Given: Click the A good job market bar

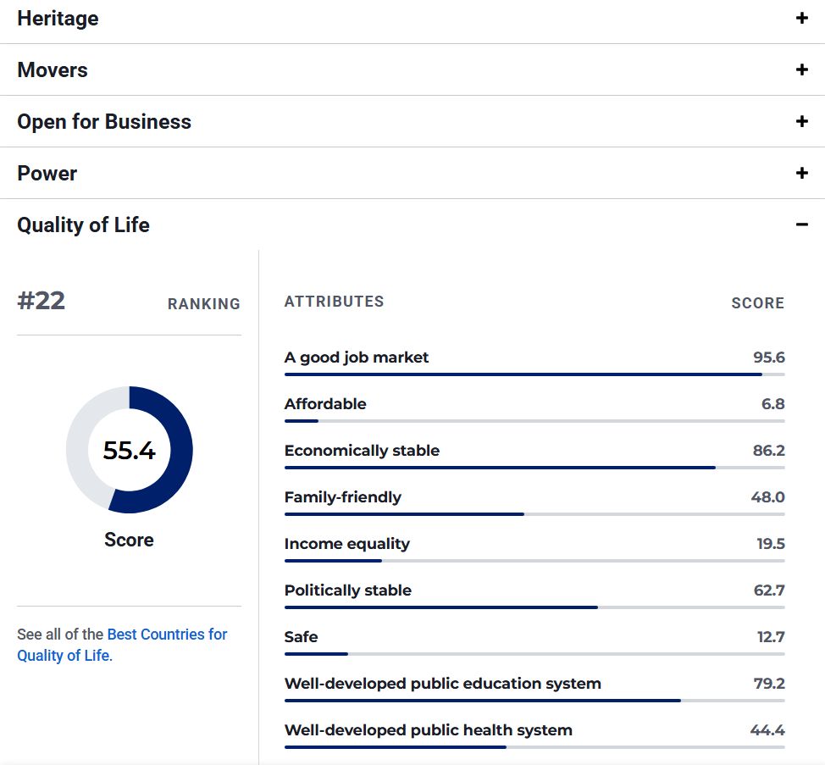Looking at the screenshot, I should [534, 374].
